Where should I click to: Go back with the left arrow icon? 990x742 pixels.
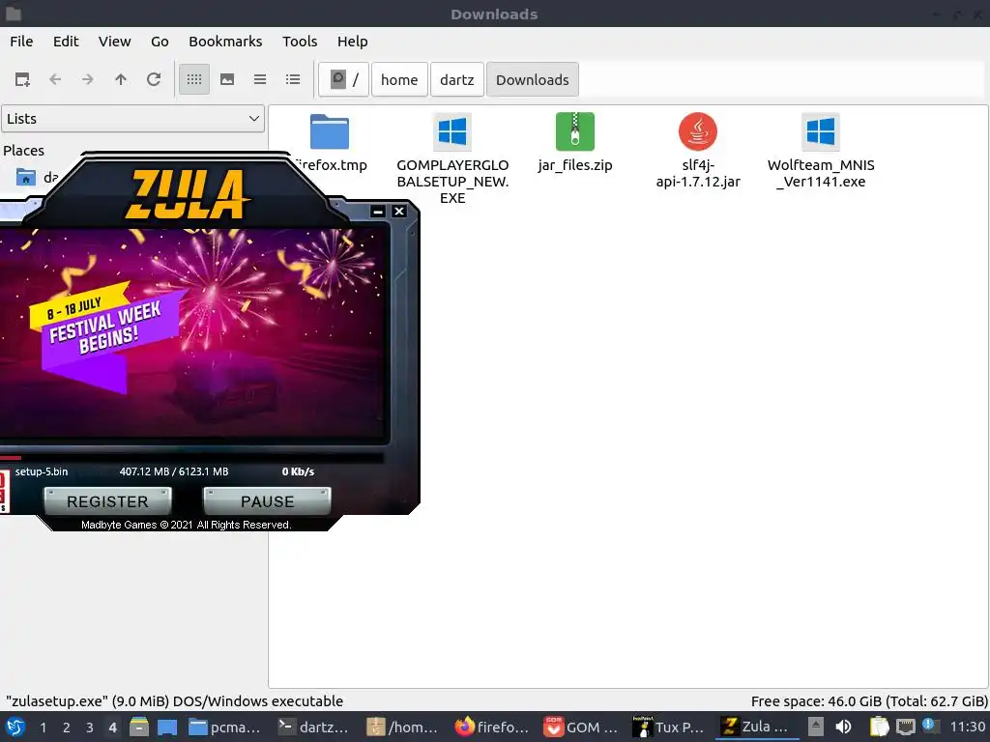click(55, 79)
